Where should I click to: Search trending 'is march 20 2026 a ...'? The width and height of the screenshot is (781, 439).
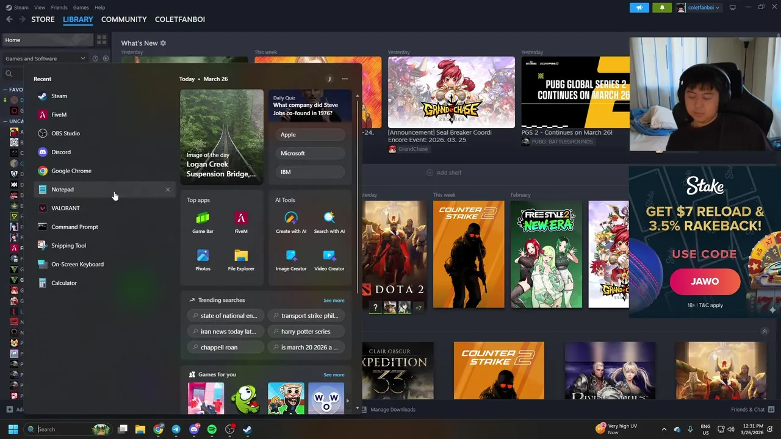pos(306,348)
